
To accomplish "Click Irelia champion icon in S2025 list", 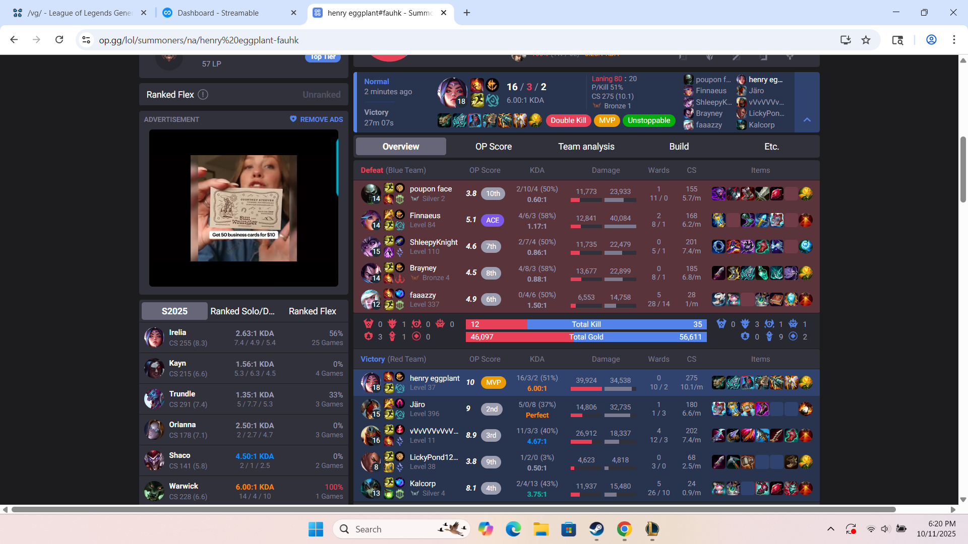I will click(x=154, y=337).
